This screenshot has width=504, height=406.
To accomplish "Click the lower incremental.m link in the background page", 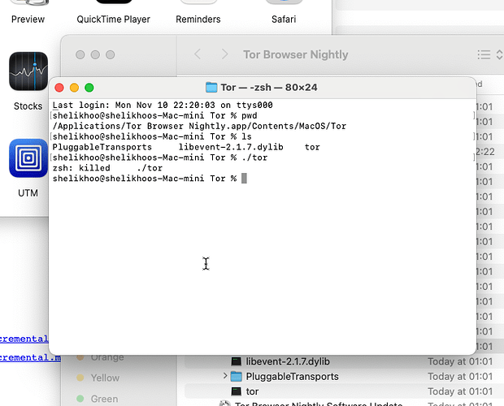I will click(30, 357).
